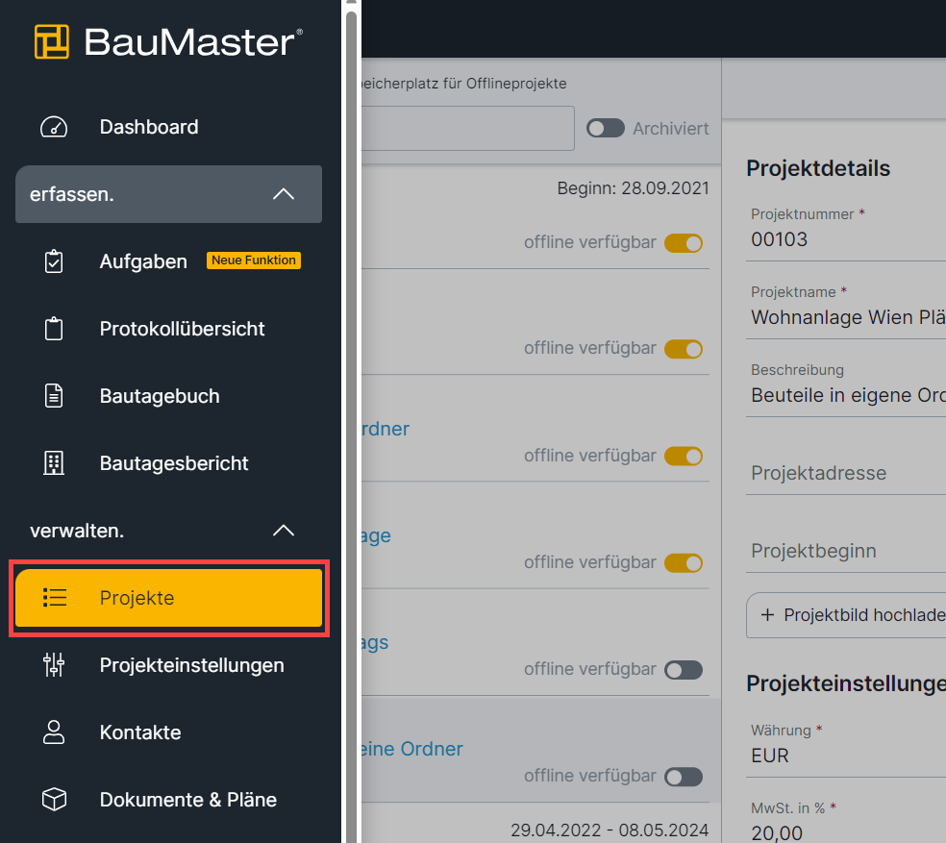Image resolution: width=946 pixels, height=843 pixels.
Task: Toggle offline verfügbar in the 'age' row
Action: click(x=683, y=562)
